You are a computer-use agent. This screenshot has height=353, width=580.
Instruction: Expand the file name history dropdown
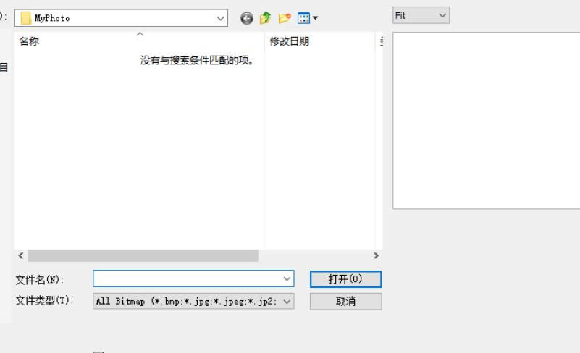point(287,278)
